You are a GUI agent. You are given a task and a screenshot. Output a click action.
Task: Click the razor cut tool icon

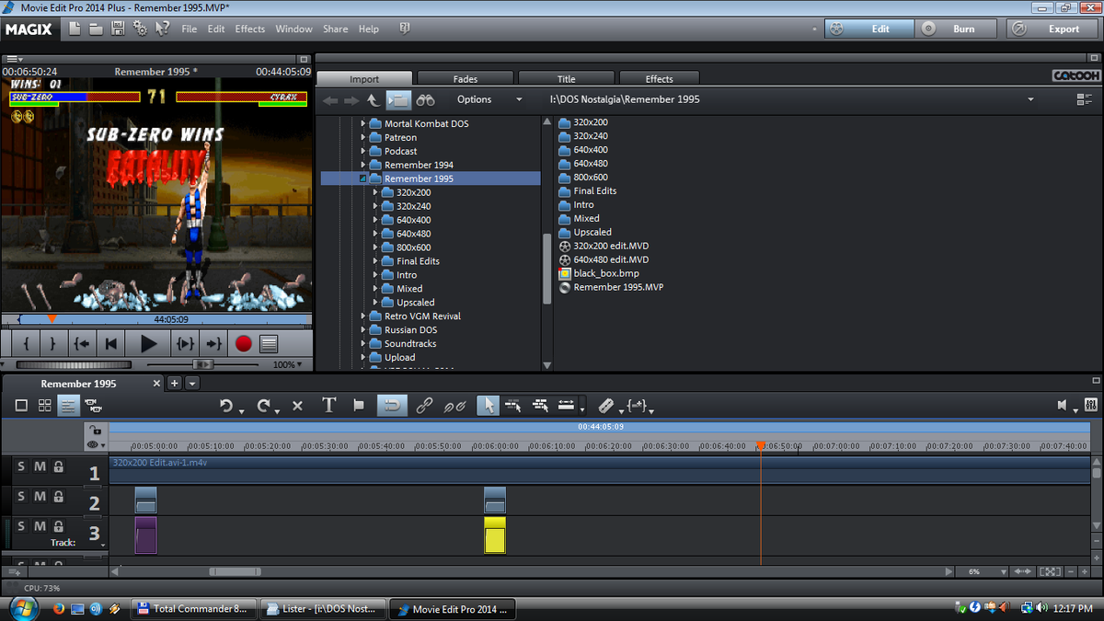[x=605, y=405]
